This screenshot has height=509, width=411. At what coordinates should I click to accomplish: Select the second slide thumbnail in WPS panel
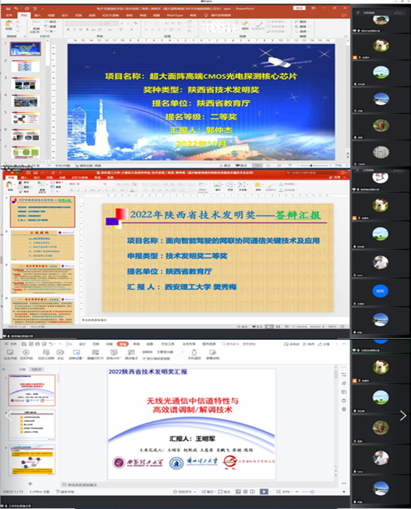(x=37, y=425)
